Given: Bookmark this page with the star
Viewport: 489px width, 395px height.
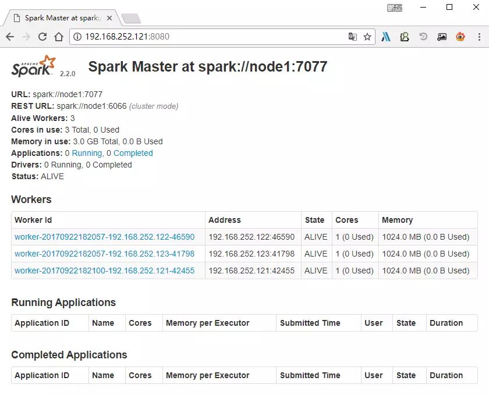Looking at the screenshot, I should pos(367,37).
